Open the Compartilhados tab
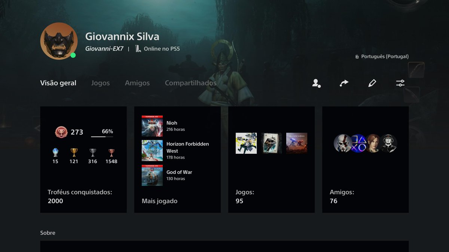449x252 pixels. [x=191, y=83]
